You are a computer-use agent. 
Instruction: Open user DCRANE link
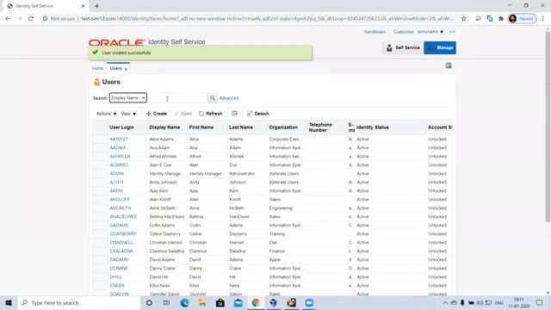(119, 268)
